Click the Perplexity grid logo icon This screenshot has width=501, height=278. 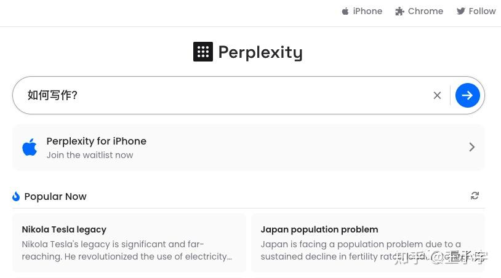pyautogui.click(x=203, y=52)
